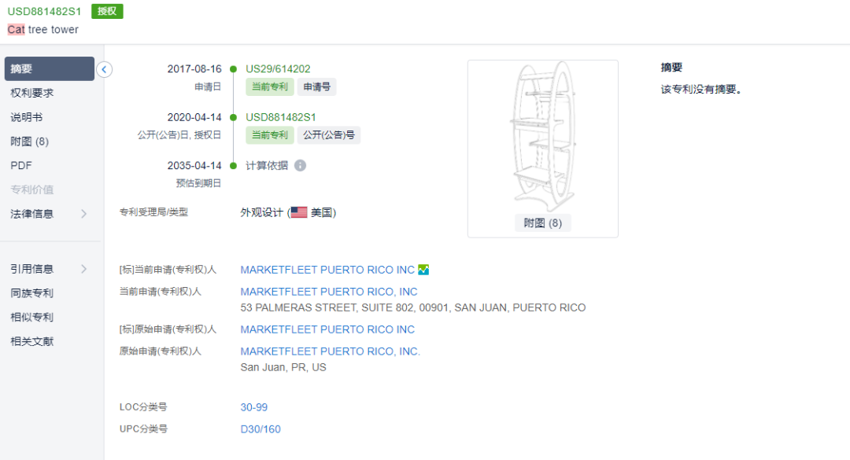The image size is (850, 460).
Task: Open the cat tree tower drawing thumbnail
Action: point(542,137)
